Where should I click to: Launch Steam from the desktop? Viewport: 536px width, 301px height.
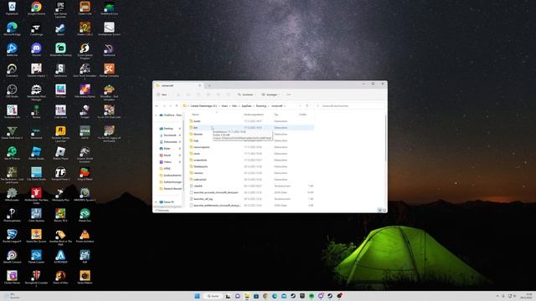click(60, 28)
